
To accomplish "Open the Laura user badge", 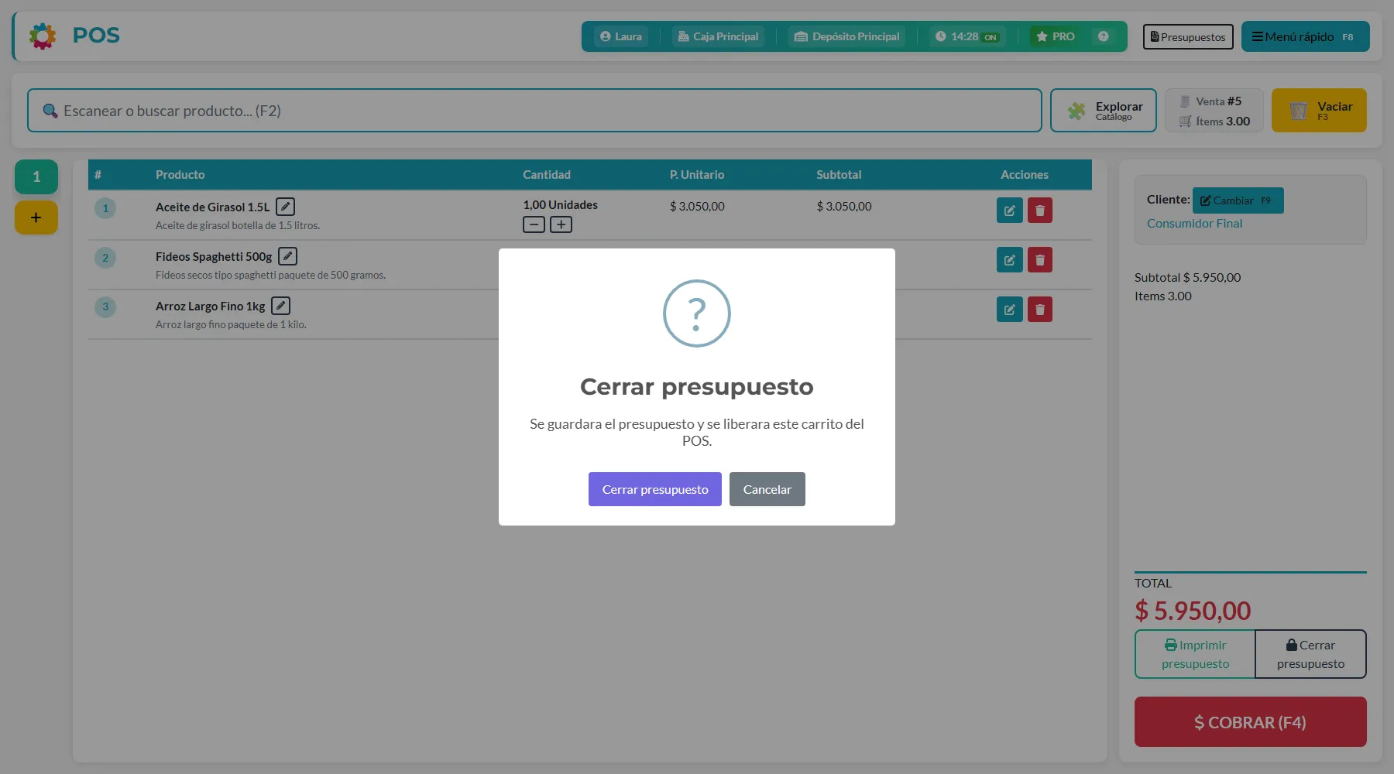I will 621,36.
